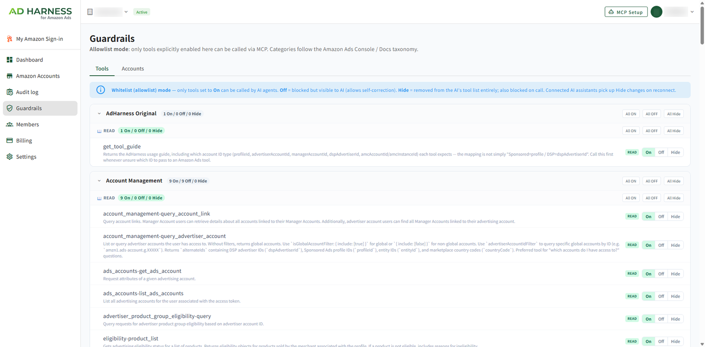Viewport: 705px width, 347px height.
Task: Click All Hide in AdHarness Original READ row
Action: coord(674,131)
